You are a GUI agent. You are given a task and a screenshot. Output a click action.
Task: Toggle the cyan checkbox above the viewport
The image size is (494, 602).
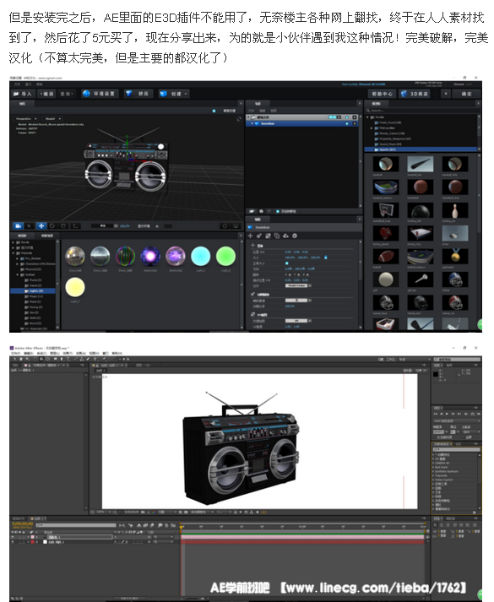pyautogui.click(x=214, y=111)
